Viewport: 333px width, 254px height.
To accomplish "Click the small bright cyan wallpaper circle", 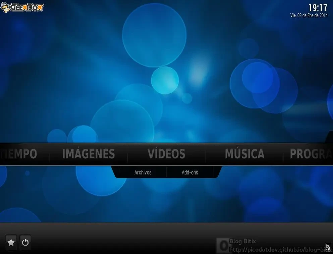I will tap(165, 80).
